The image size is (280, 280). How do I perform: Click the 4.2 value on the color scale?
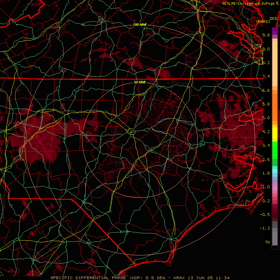pyautogui.click(x=266, y=132)
